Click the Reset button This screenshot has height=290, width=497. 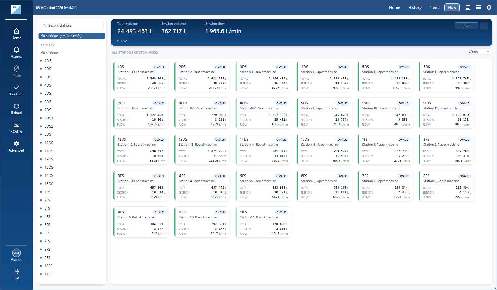(466, 26)
